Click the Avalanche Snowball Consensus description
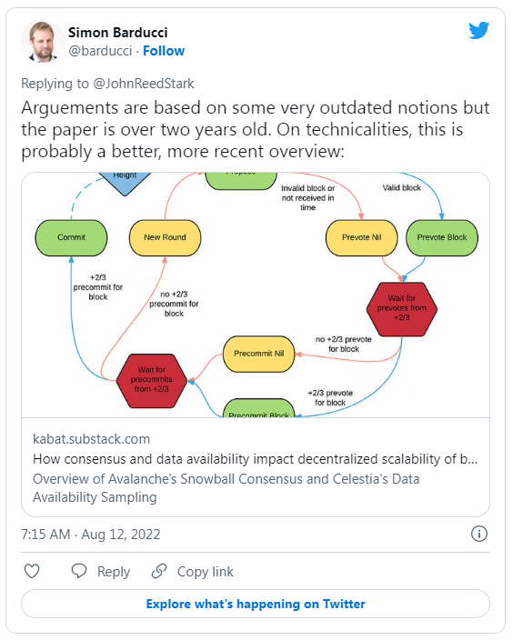The height and width of the screenshot is (640, 513). pos(226,488)
